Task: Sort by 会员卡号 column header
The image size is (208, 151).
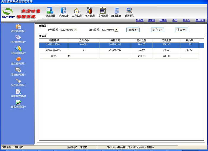Action: (x=84, y=41)
